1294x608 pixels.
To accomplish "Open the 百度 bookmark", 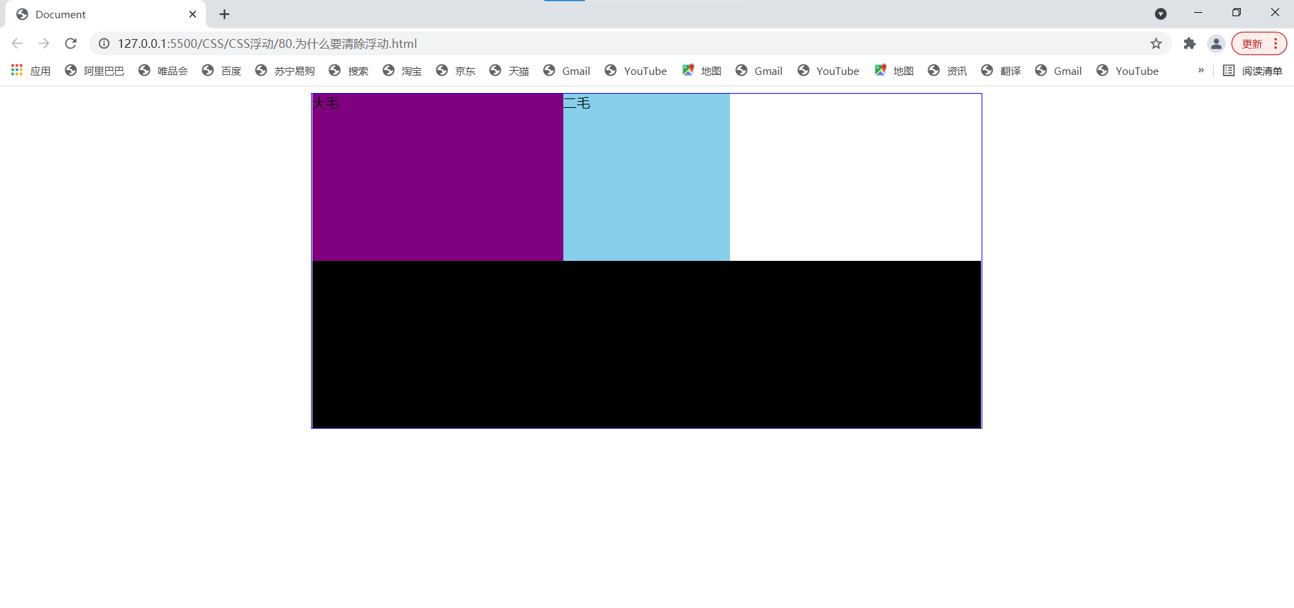I will click(x=221, y=71).
